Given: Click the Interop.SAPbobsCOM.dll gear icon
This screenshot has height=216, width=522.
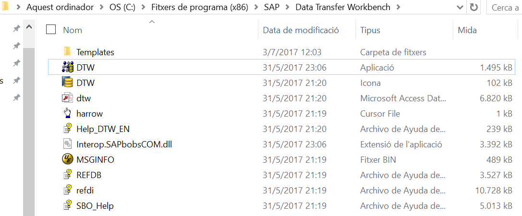Looking at the screenshot, I should (68, 144).
